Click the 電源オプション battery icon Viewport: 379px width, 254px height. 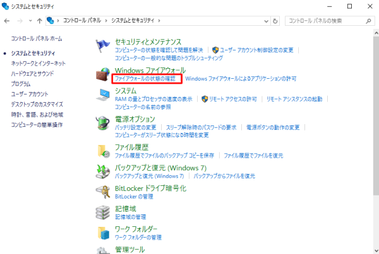click(x=103, y=123)
